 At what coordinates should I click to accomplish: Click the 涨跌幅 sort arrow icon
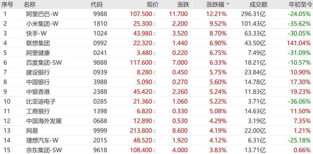click(x=228, y=4)
